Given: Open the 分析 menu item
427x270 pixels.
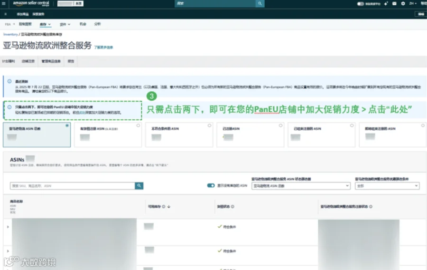Looking at the screenshot, I should coord(97,24).
